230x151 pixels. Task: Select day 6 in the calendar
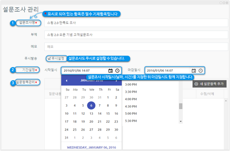91,106
